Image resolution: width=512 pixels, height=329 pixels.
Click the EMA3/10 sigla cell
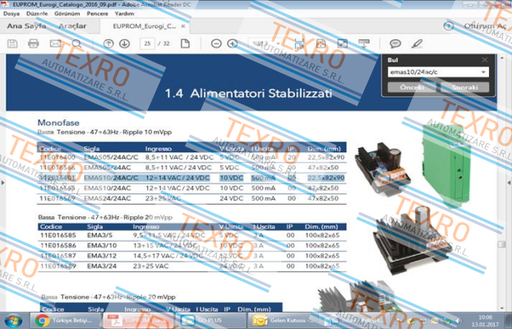click(x=100, y=245)
